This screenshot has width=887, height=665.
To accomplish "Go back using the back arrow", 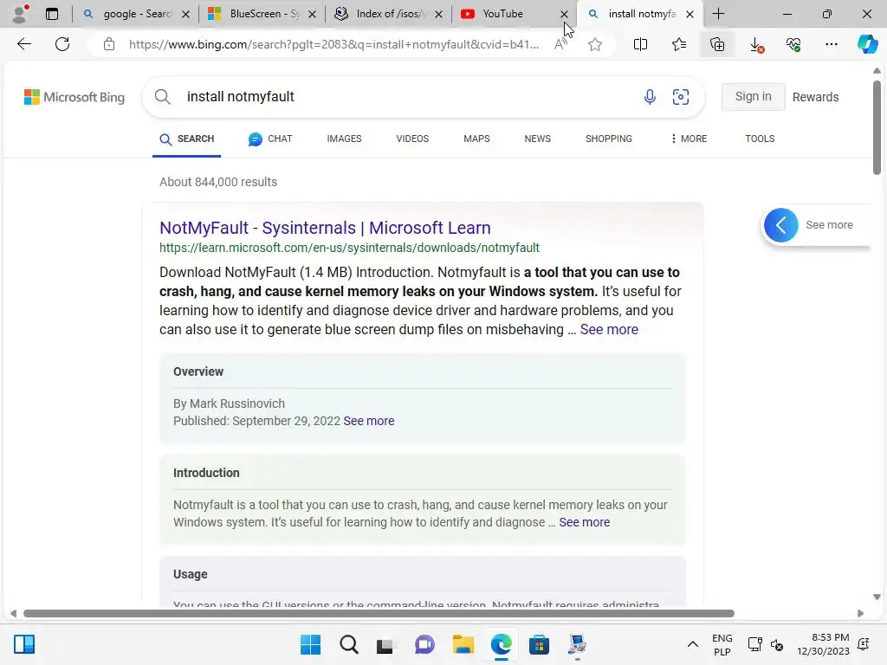I will coord(23,44).
